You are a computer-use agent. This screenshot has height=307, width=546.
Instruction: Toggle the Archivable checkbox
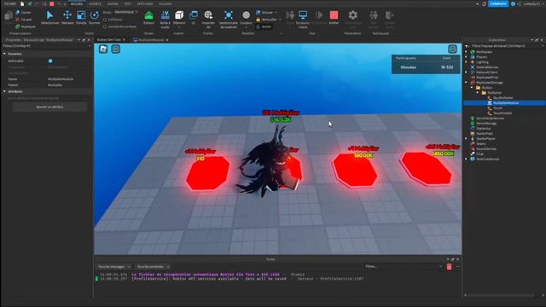pos(50,61)
